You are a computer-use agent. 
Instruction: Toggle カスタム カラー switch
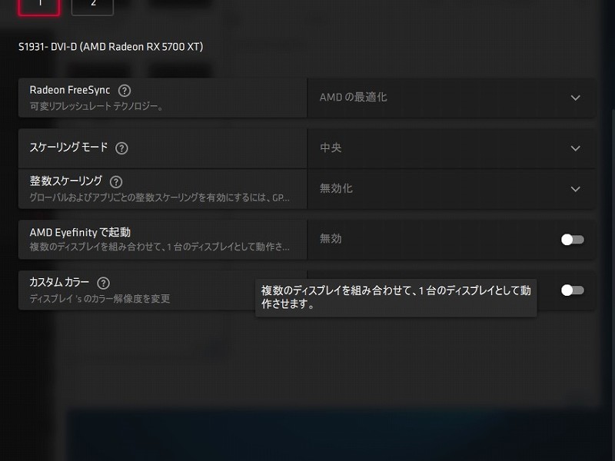573,290
